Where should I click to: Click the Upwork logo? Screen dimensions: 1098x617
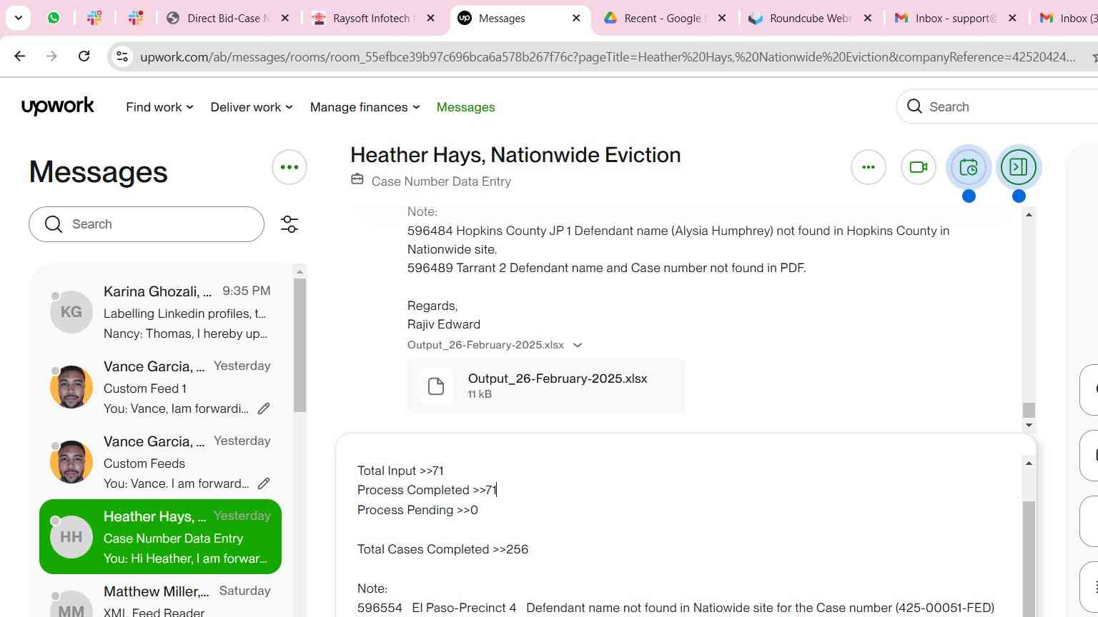click(58, 106)
